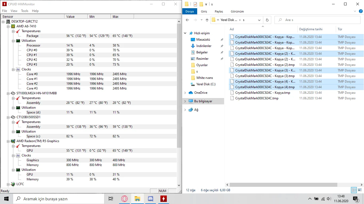The image size is (364, 204).
Task: Open the Tools menu in HWMonitor
Action: [25, 11]
